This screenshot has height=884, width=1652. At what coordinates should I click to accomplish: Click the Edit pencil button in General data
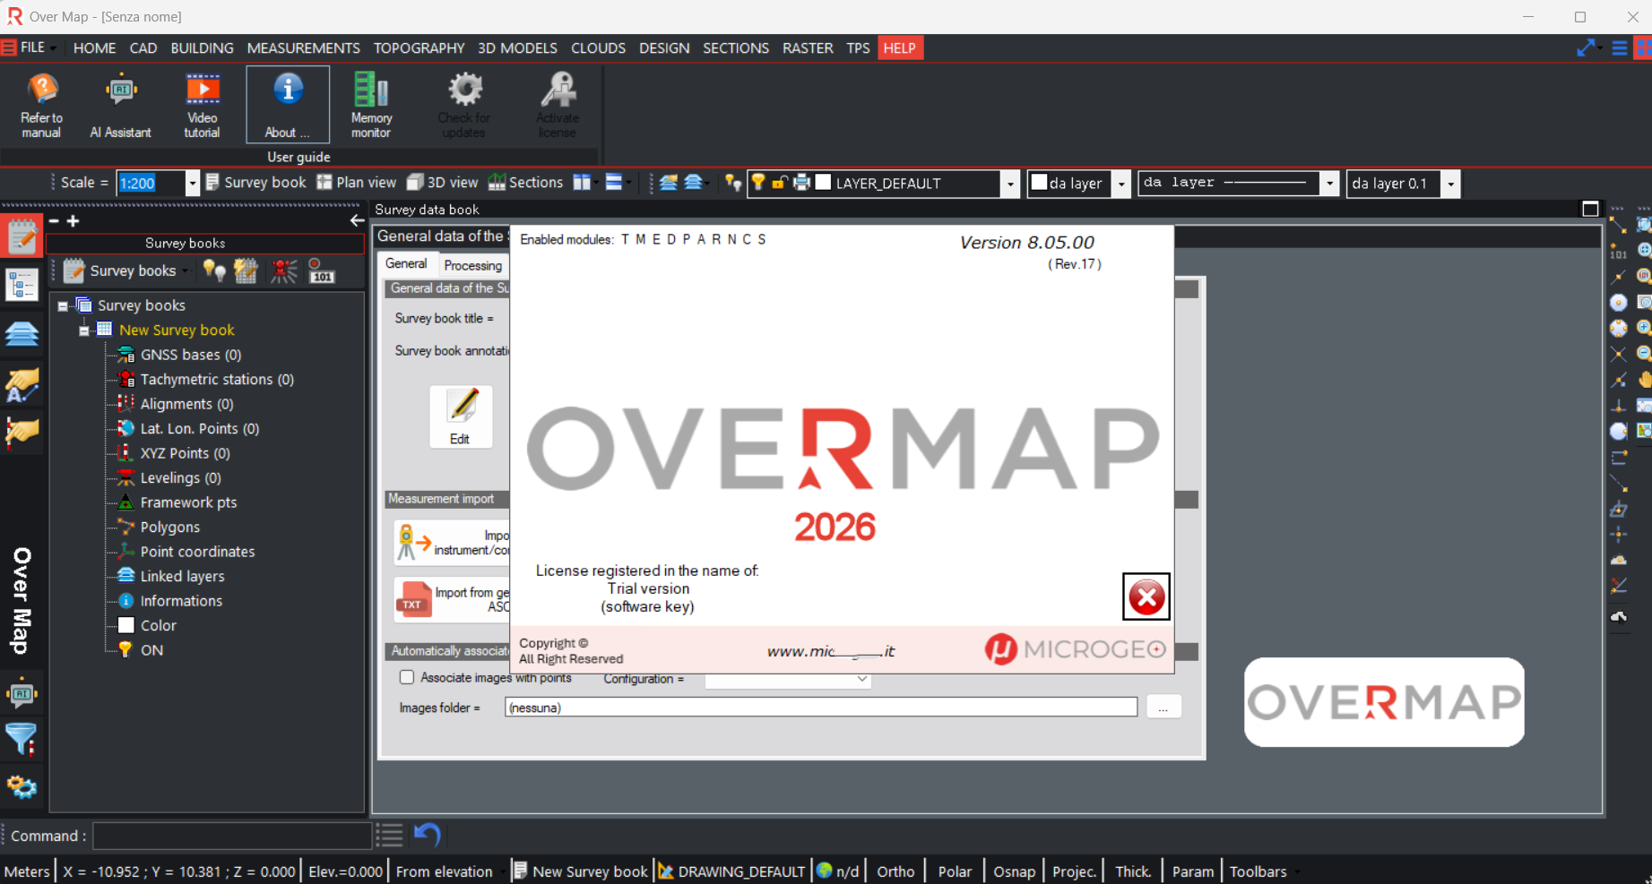click(x=461, y=416)
